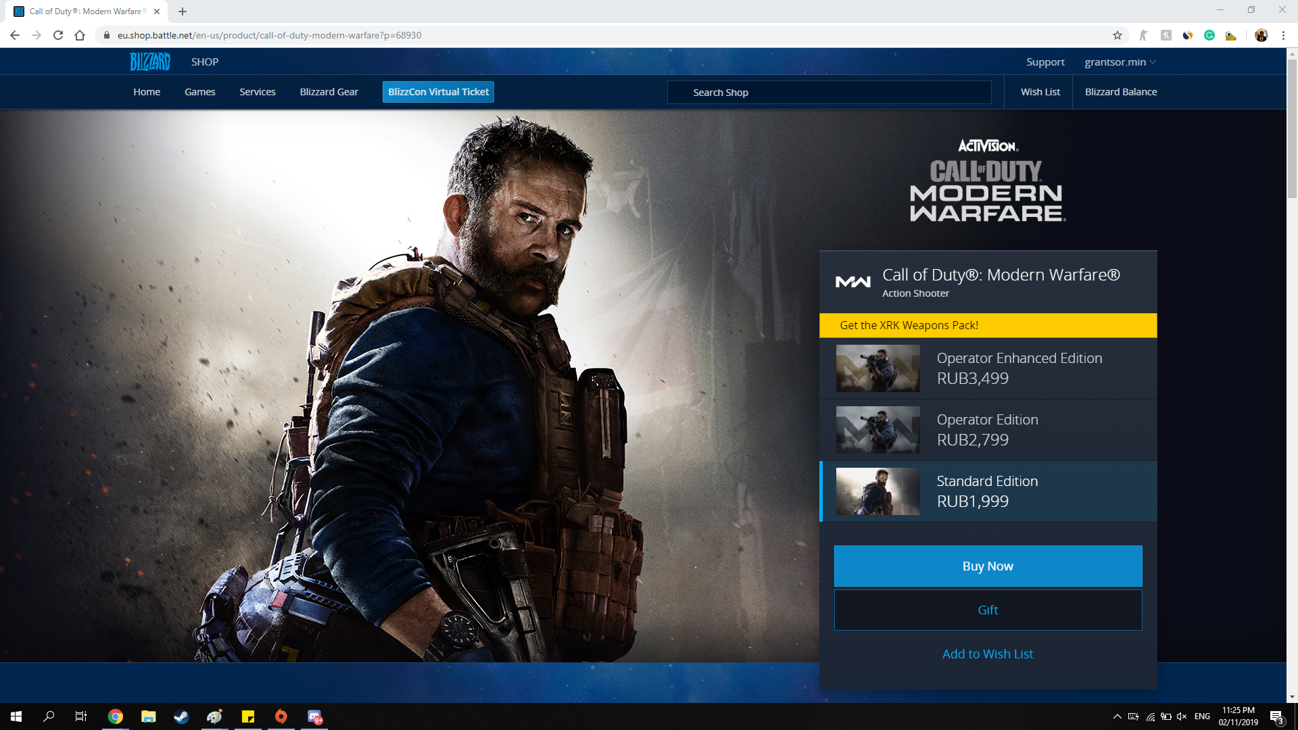
Task: Select Standard Edition option
Action: pos(988,491)
